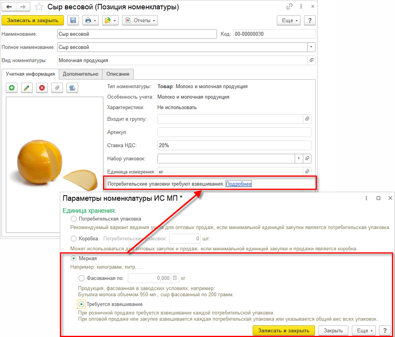Viewport: 395px width, 337px height.
Task: Click the cheese product image
Action: click(54, 165)
